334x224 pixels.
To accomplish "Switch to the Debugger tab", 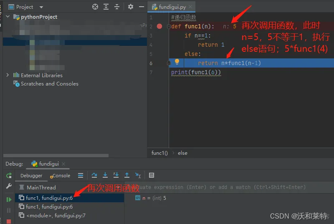I will [x=31, y=176].
